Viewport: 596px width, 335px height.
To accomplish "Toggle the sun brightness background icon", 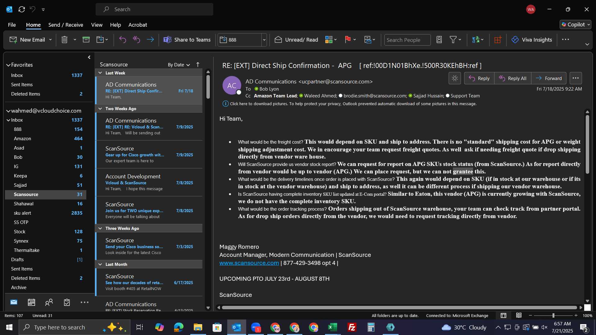I will 454,78.
